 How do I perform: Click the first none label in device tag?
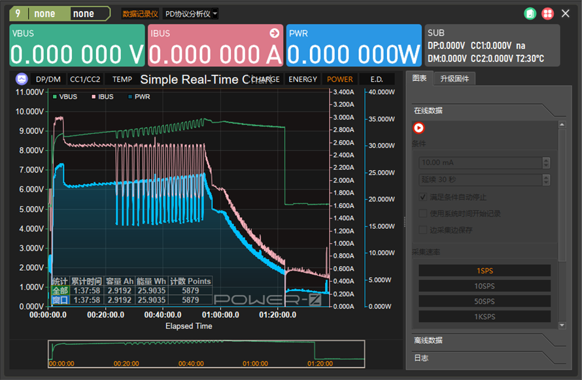pyautogui.click(x=44, y=14)
